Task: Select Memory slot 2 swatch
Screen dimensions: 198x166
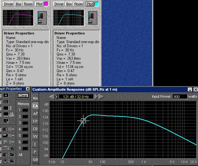Action: coord(25,116)
